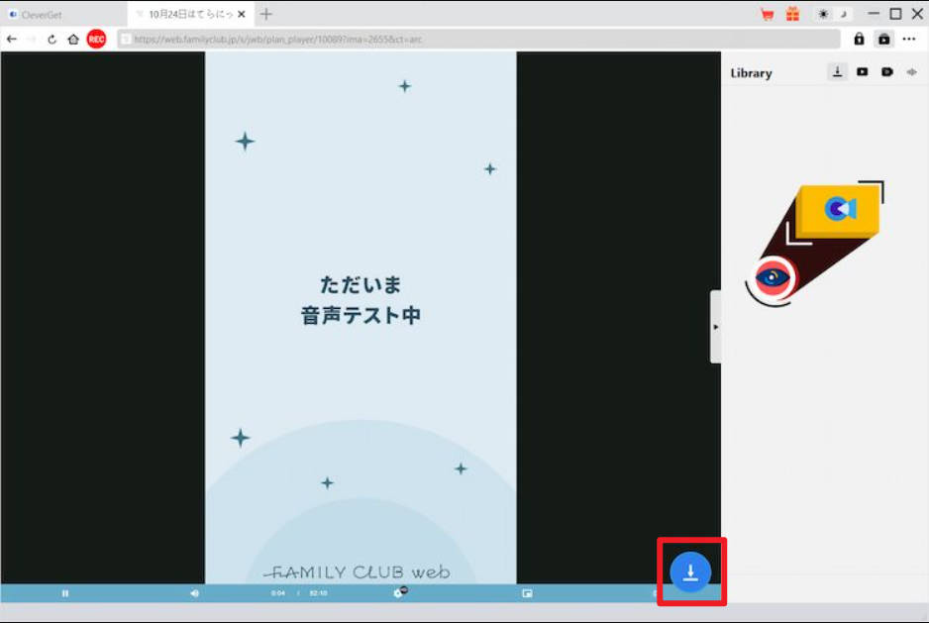Click the padlock icon in toolbar
The height and width of the screenshot is (623, 929).
(859, 39)
